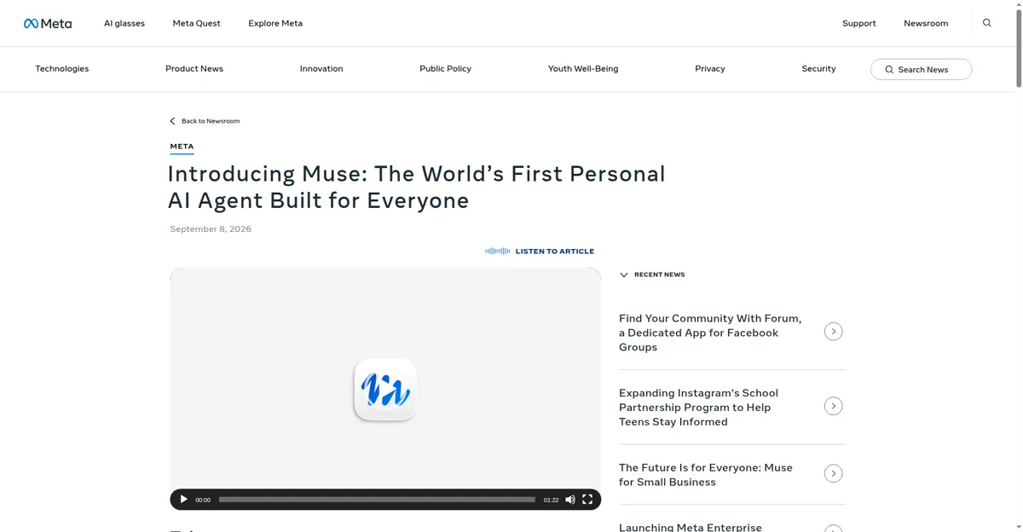Click Listen to Article
This screenshot has width=1023, height=532.
(x=555, y=252)
